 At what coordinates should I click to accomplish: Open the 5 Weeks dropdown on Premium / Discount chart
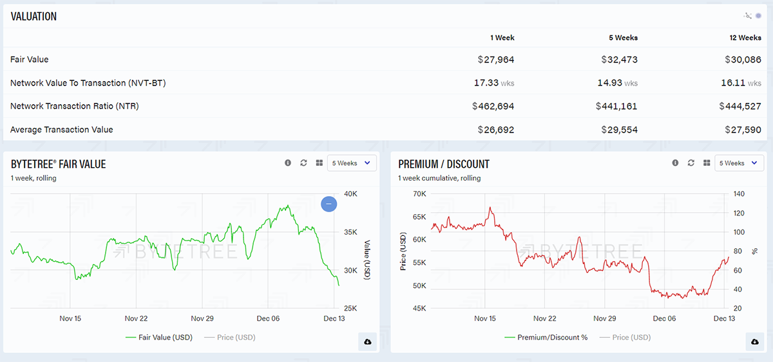click(x=739, y=163)
